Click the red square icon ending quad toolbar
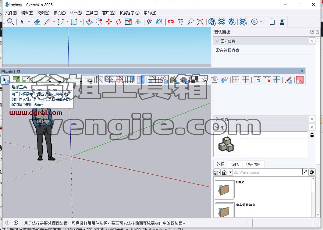323x230 pixels. click(300, 80)
